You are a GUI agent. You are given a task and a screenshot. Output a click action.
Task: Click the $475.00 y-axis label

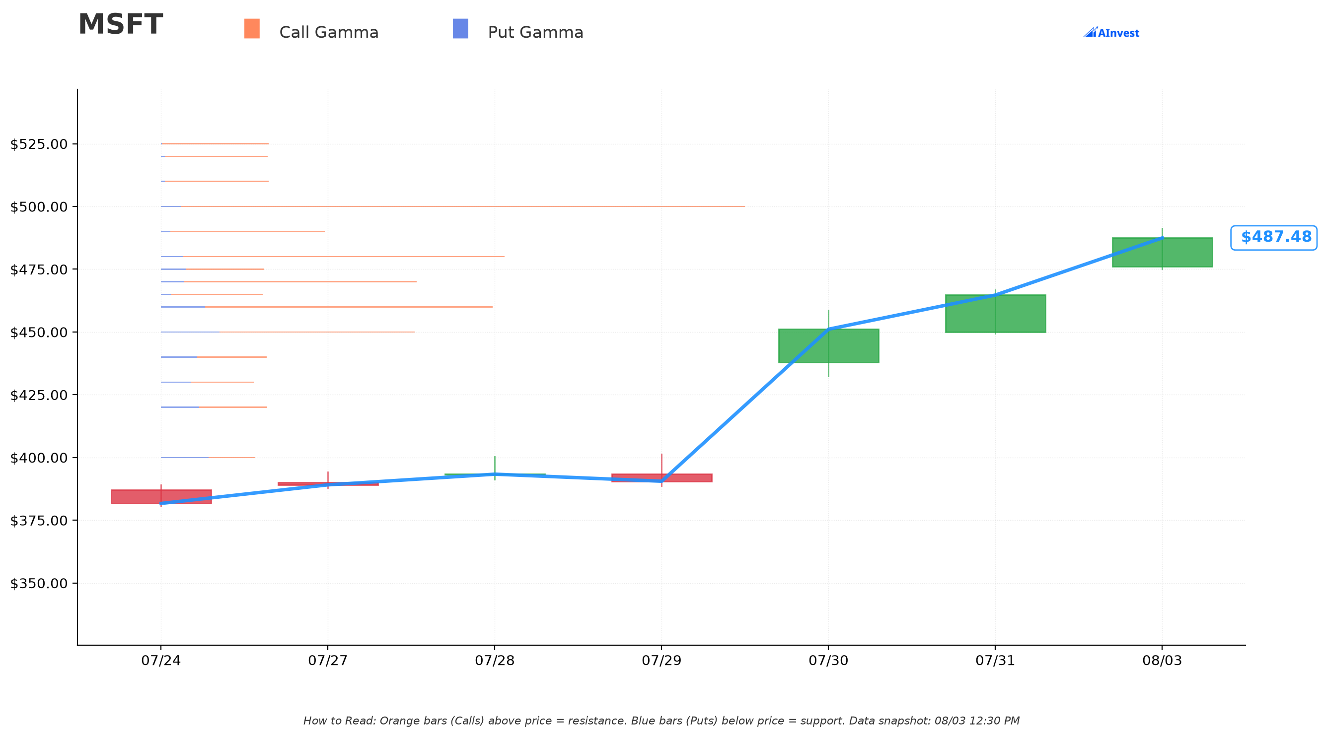pos(39,269)
